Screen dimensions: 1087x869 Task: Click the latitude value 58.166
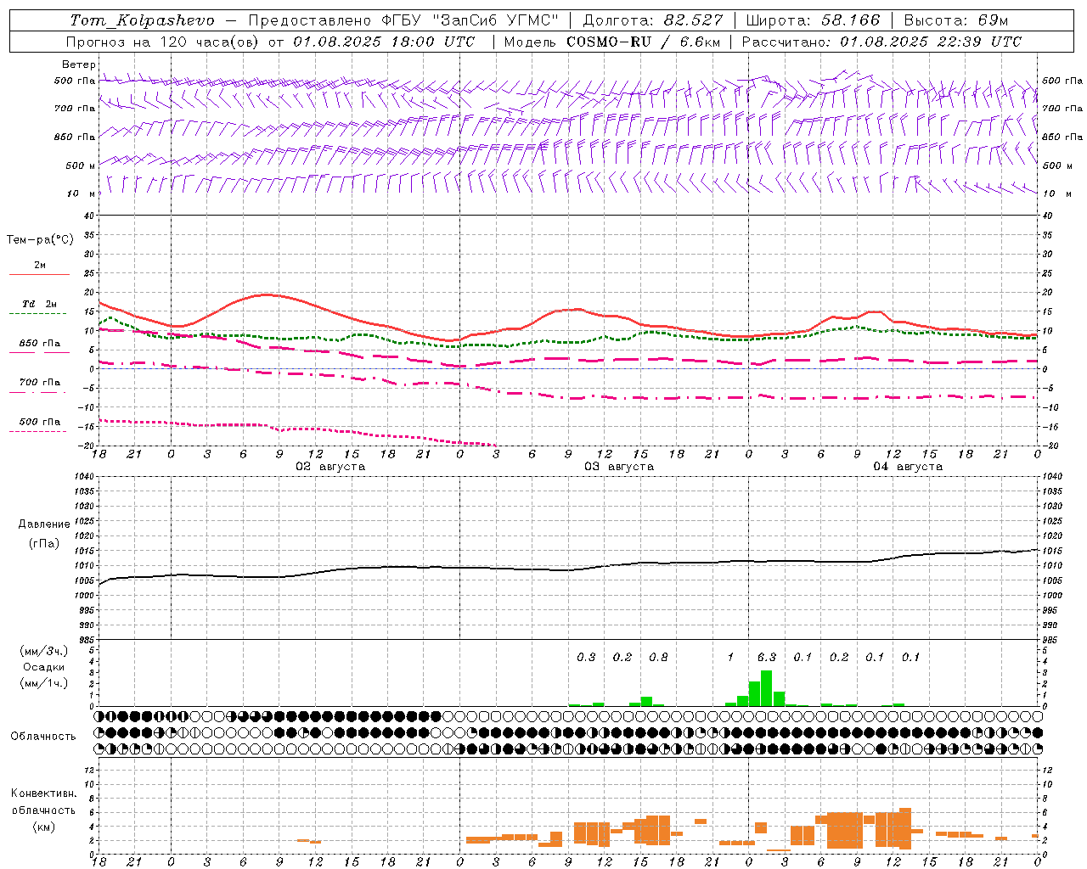851,20
